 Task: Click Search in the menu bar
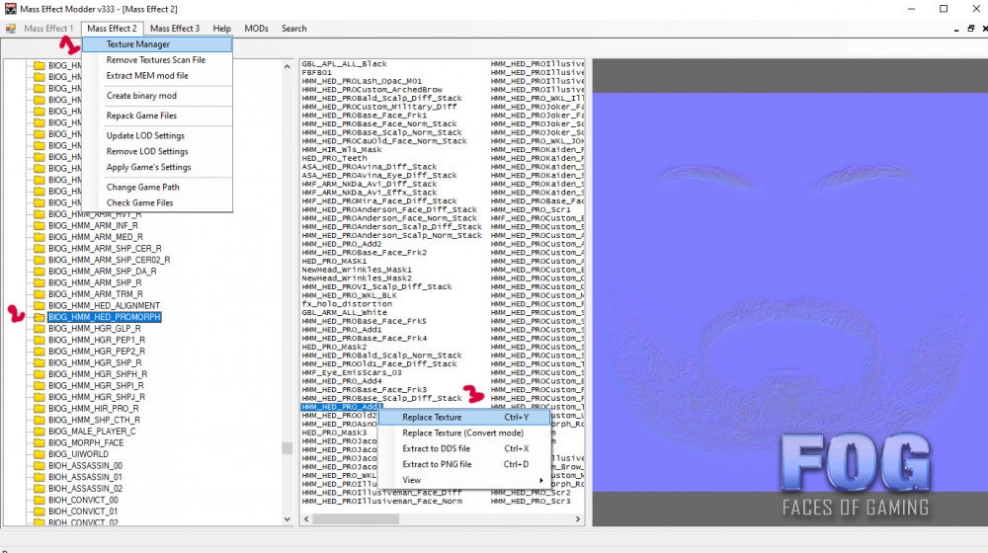(x=294, y=29)
